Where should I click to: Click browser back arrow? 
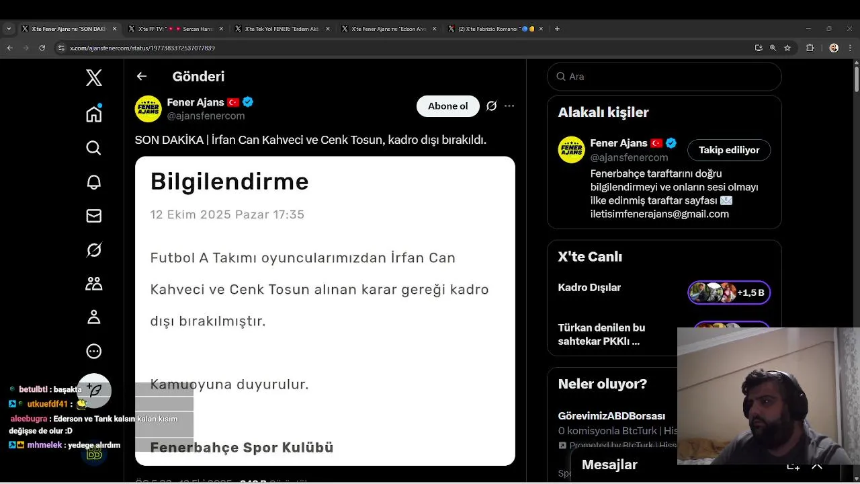tap(9, 48)
